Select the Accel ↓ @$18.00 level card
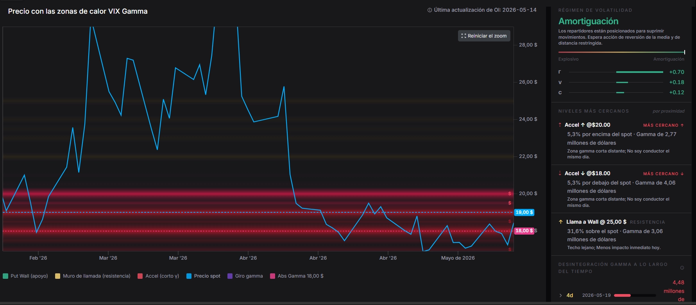The image size is (696, 305). pyautogui.click(x=621, y=189)
